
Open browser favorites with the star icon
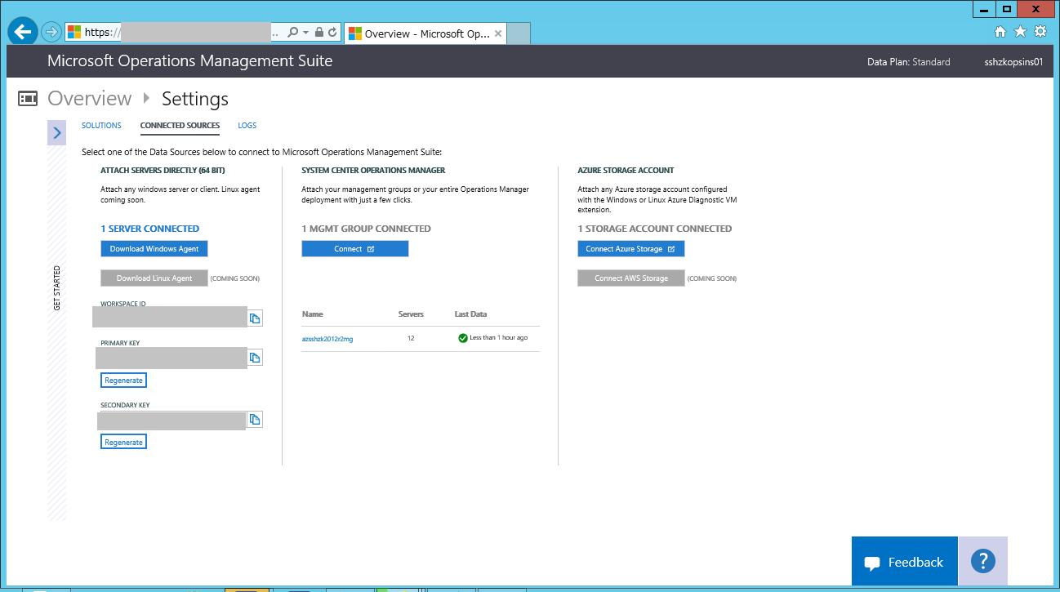click(1020, 31)
